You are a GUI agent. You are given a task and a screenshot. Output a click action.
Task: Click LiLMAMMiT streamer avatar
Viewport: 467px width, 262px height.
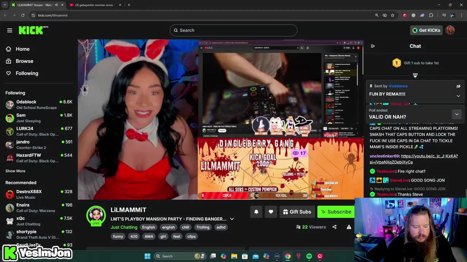[x=96, y=215]
